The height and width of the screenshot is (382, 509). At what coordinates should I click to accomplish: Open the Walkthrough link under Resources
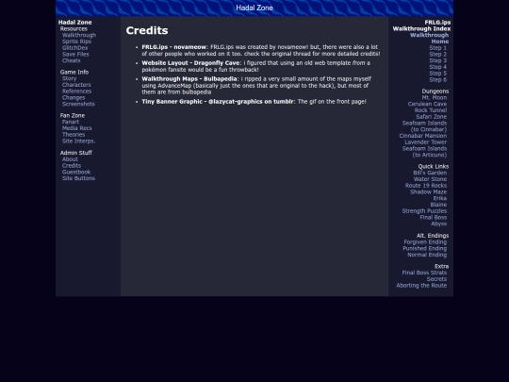point(79,35)
